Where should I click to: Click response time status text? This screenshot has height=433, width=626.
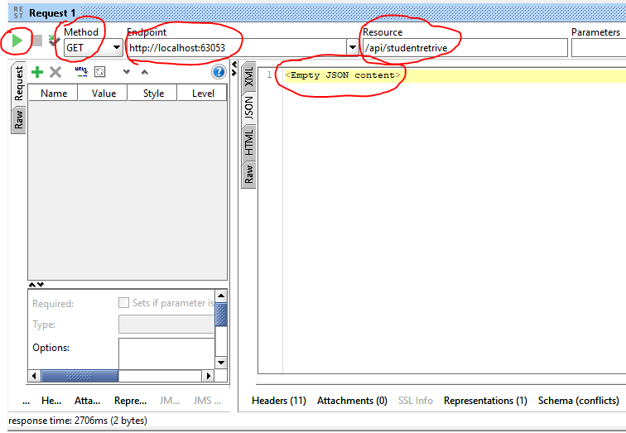click(x=78, y=421)
